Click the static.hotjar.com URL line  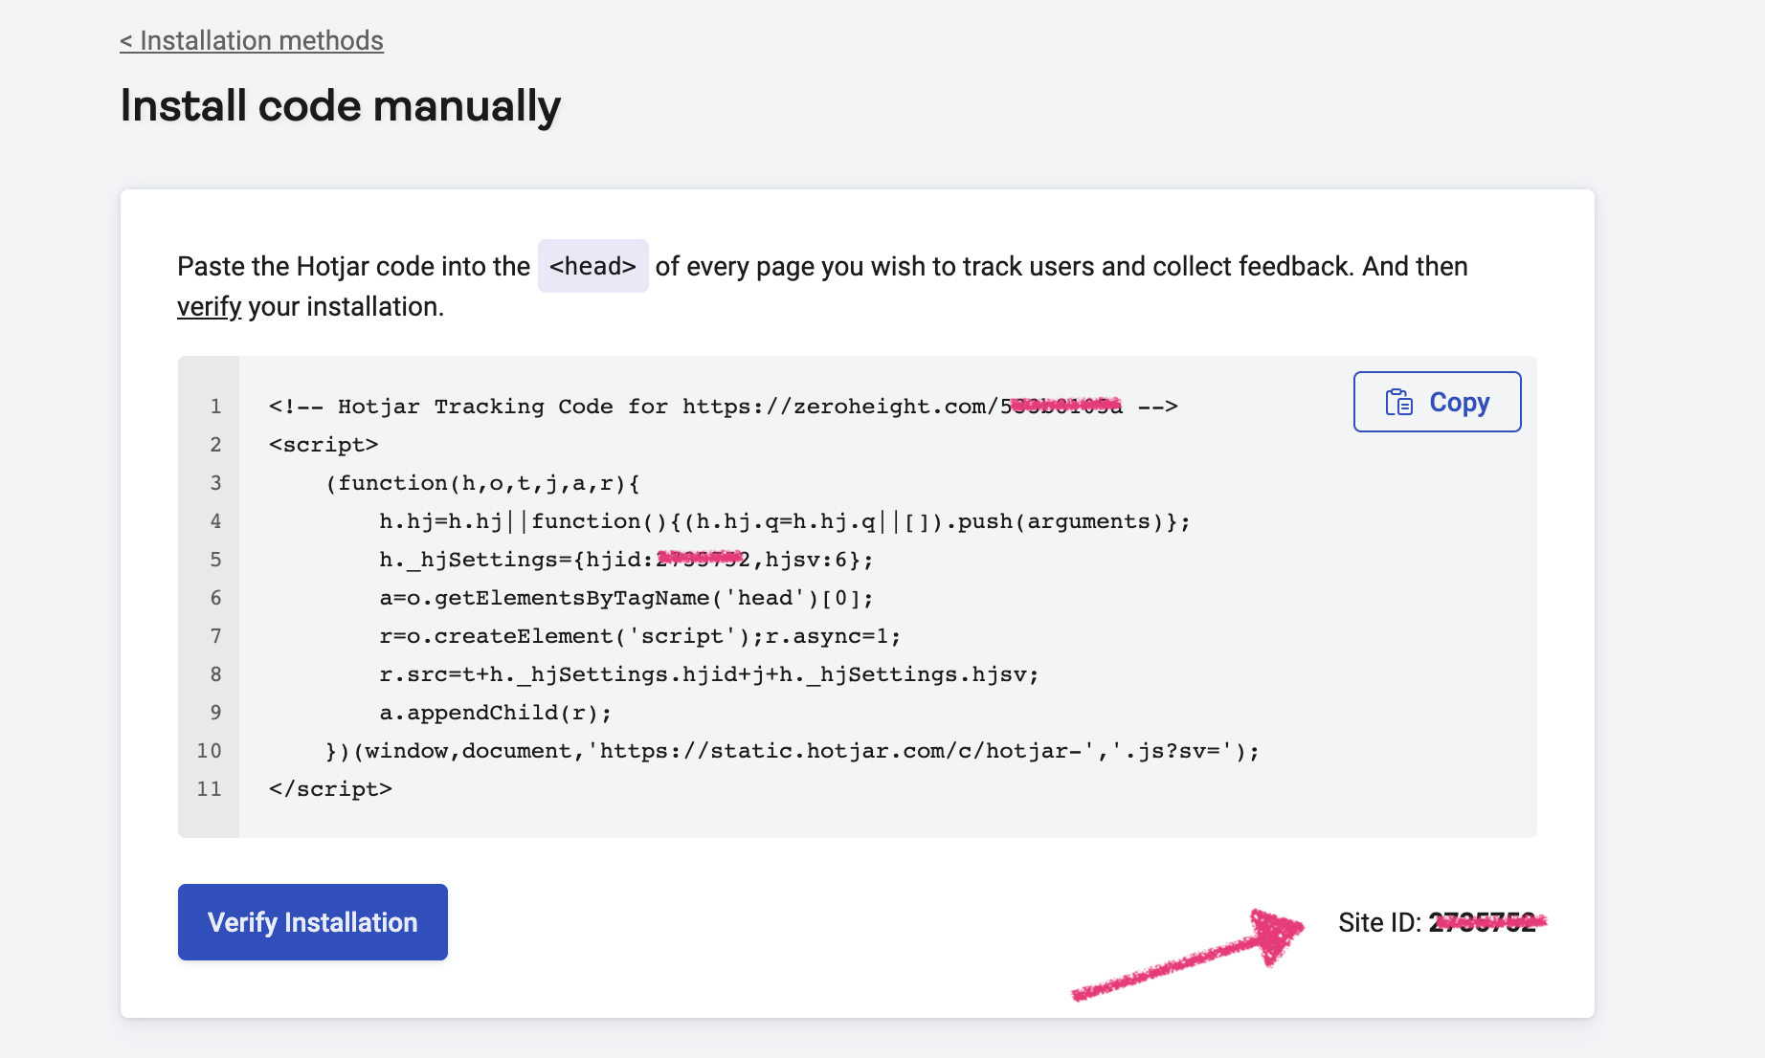click(x=793, y=751)
